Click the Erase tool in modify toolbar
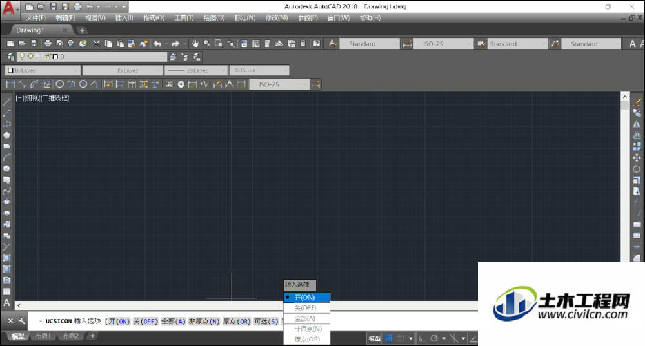Image resolution: width=645 pixels, height=346 pixels. point(637,102)
